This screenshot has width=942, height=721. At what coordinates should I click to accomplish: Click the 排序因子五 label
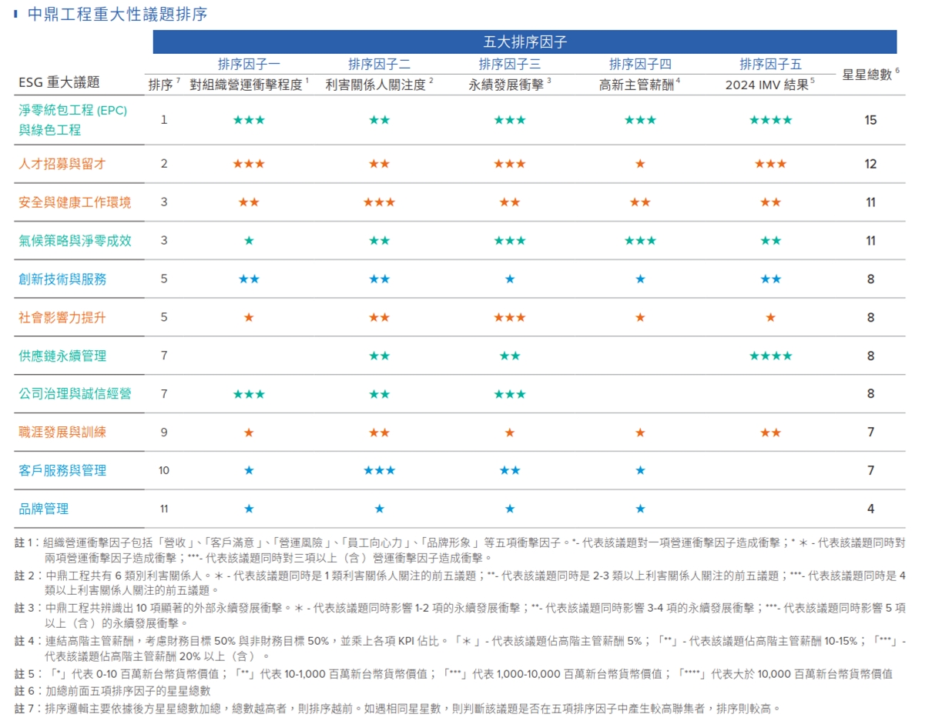coord(770,64)
